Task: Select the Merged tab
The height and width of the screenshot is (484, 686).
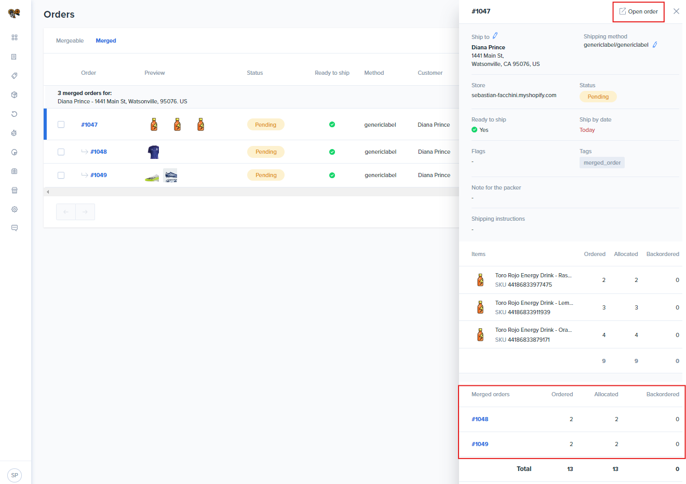Action: pyautogui.click(x=106, y=41)
